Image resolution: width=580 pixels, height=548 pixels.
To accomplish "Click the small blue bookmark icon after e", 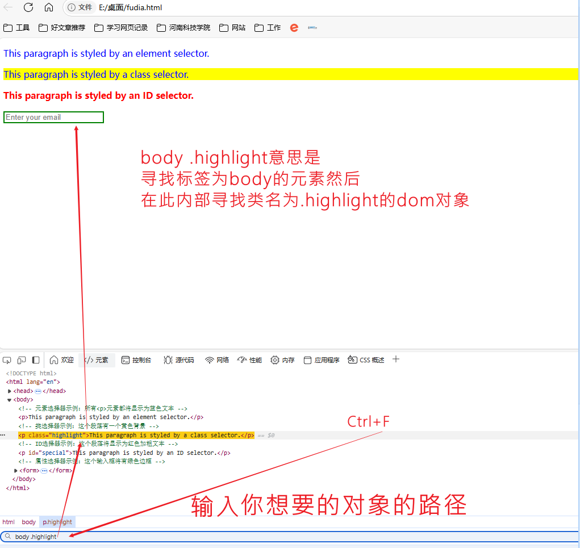I will click(x=312, y=28).
